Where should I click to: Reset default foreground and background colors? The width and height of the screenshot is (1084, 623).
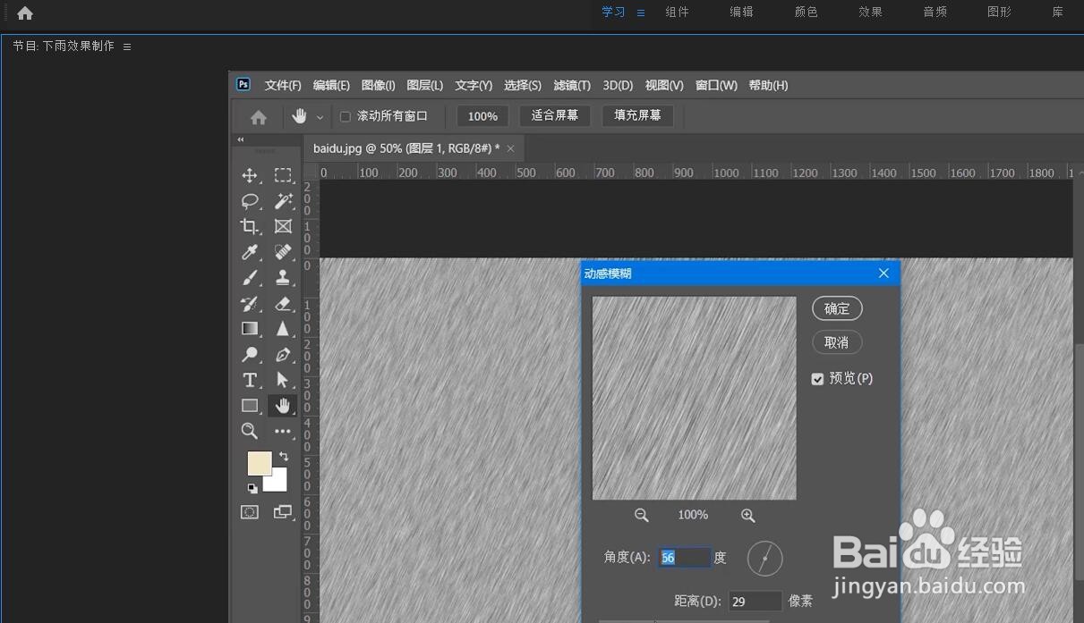coord(252,488)
